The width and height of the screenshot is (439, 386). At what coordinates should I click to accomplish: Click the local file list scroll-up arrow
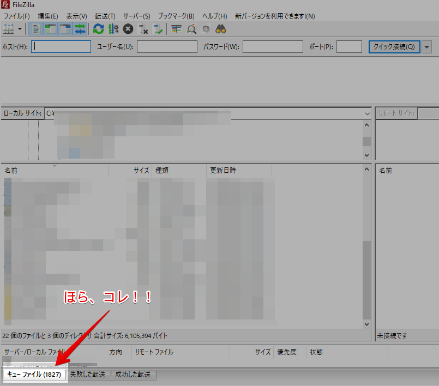[367, 170]
